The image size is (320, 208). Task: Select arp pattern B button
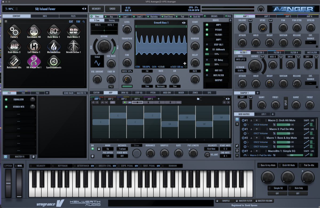(148, 102)
